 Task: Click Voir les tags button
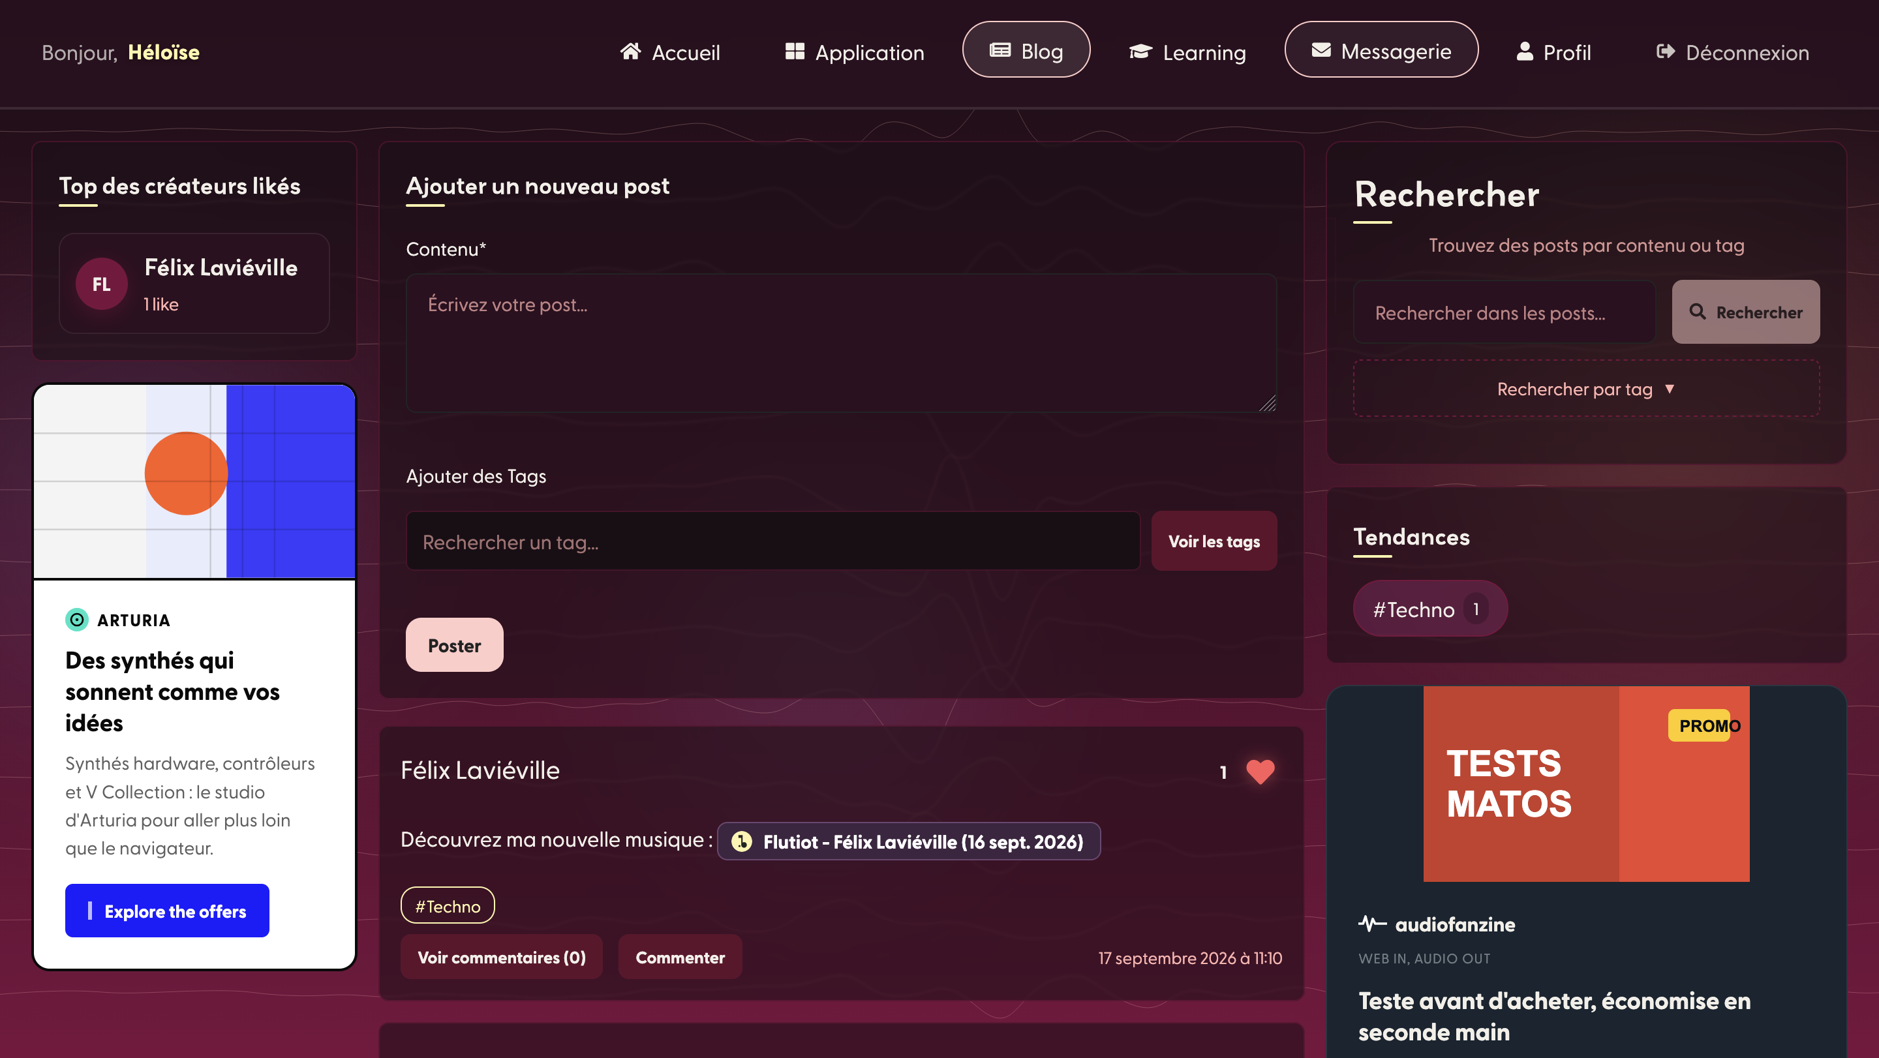point(1214,541)
